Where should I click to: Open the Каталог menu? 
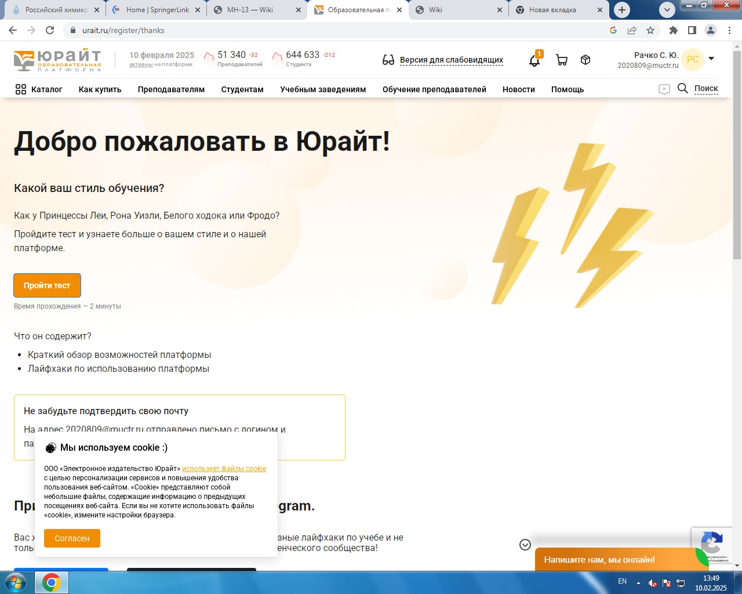coord(47,89)
